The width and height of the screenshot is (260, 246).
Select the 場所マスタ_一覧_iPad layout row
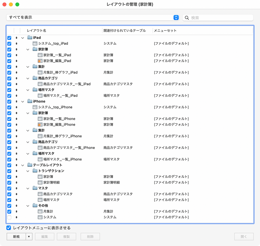130,96
